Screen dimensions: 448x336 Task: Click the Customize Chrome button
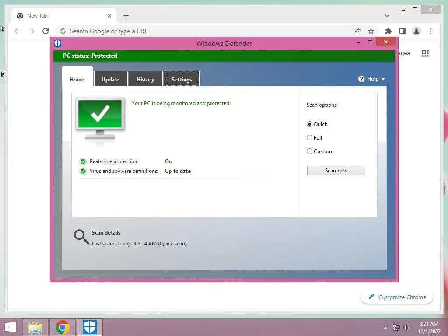click(x=397, y=297)
